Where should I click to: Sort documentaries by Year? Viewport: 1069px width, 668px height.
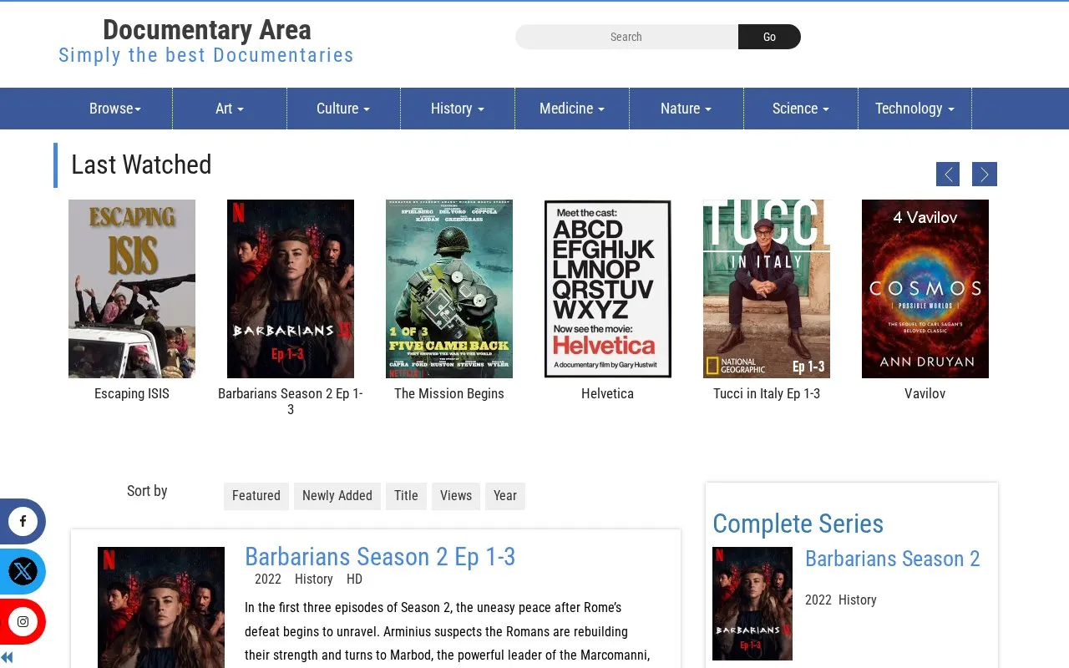(x=505, y=496)
